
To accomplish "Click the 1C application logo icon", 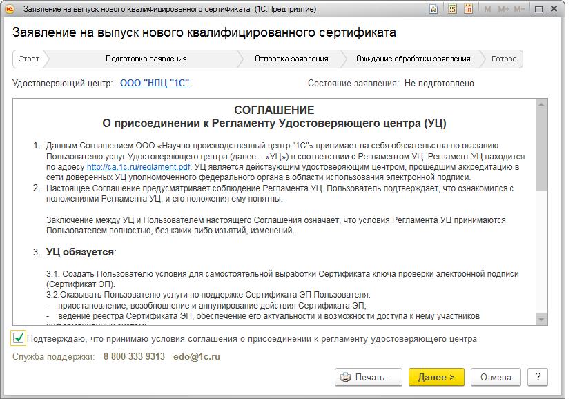I will click(10, 9).
